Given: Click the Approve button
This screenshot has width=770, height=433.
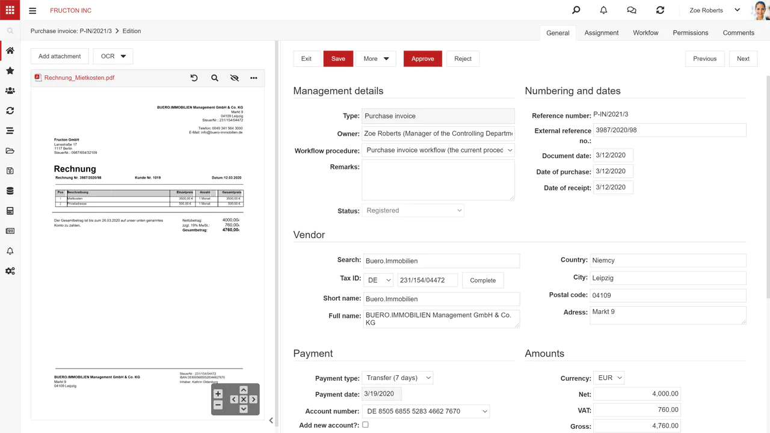Looking at the screenshot, I should coord(422,58).
